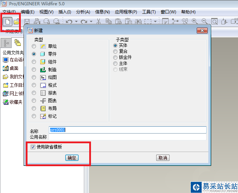Open the 帮助(H) menu
Image resolution: width=238 pixels, height=193 pixels.
pos(188,12)
